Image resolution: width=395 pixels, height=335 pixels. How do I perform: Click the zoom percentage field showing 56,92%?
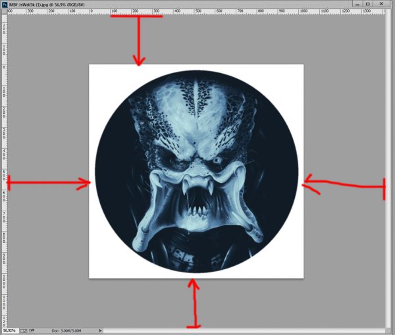coord(9,330)
